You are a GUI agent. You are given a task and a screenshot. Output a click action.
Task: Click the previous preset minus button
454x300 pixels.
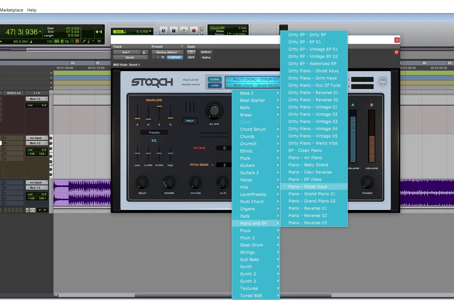point(153,58)
